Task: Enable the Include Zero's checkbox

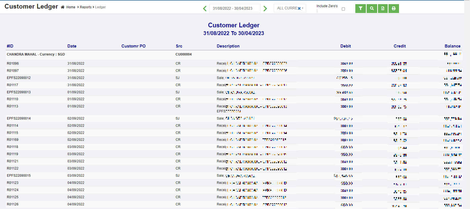Action: click(343, 9)
